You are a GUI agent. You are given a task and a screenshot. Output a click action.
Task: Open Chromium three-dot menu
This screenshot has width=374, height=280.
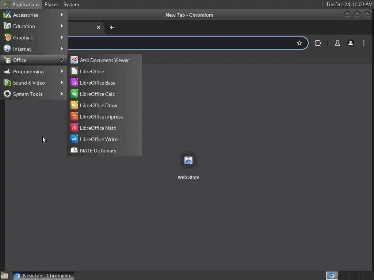363,43
